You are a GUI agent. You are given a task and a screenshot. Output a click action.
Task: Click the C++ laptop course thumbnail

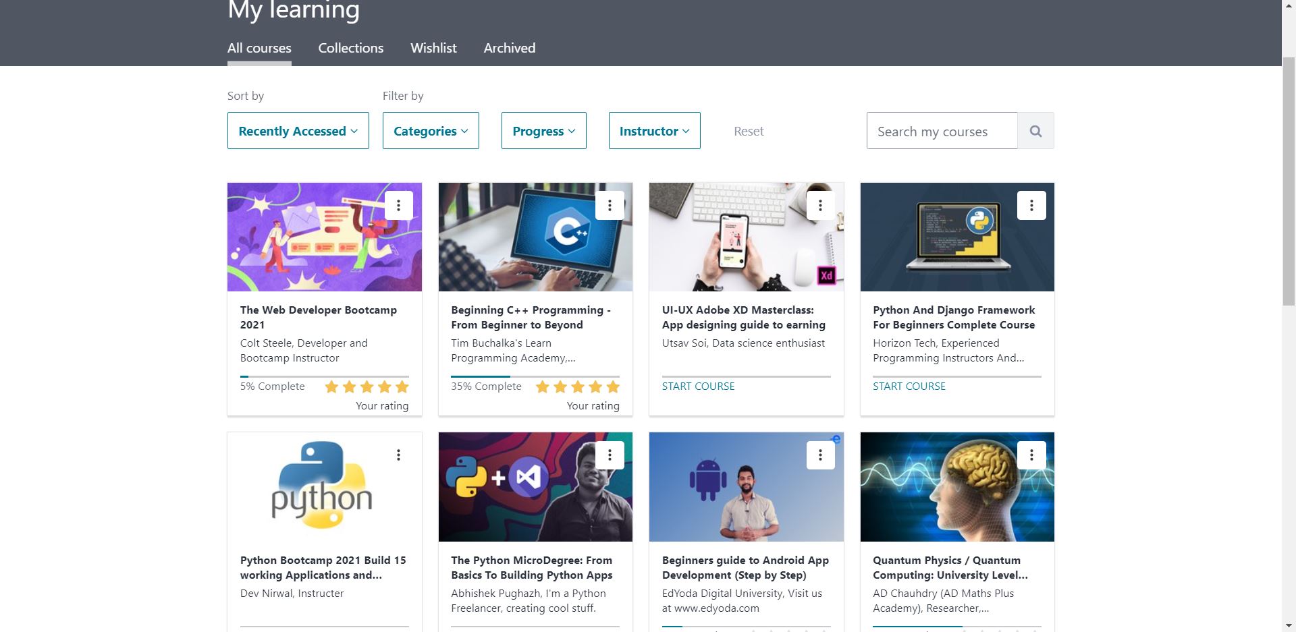(535, 237)
